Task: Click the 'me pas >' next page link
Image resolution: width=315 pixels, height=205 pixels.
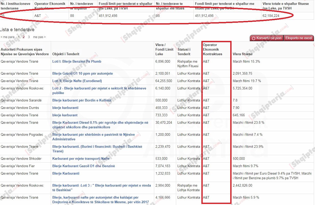Action: [39, 37]
